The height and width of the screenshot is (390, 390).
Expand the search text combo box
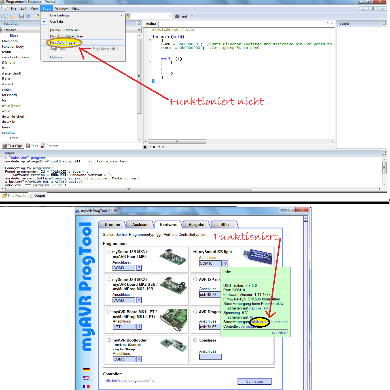pos(170,16)
